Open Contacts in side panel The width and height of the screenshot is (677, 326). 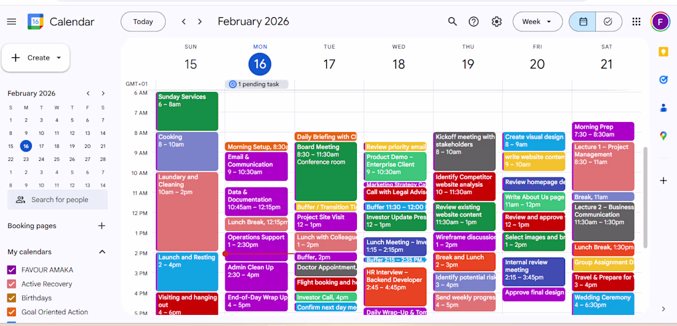coord(663,108)
